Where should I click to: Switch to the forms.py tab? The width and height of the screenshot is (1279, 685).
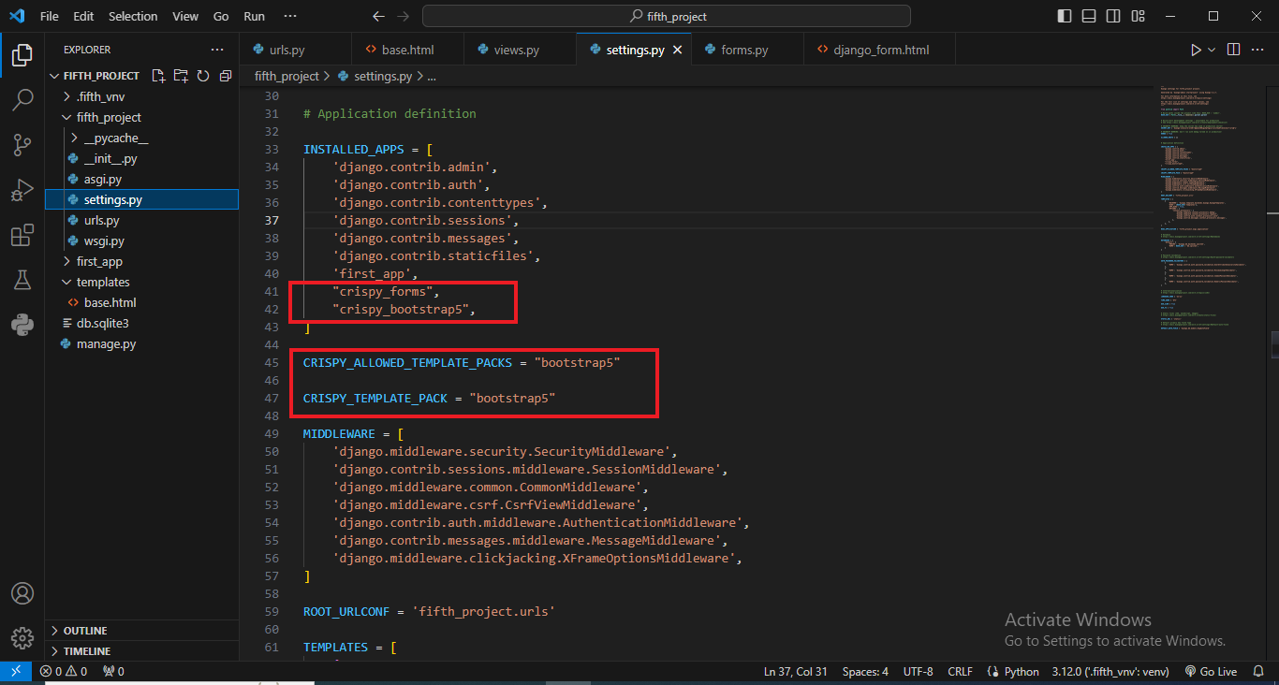pyautogui.click(x=747, y=50)
